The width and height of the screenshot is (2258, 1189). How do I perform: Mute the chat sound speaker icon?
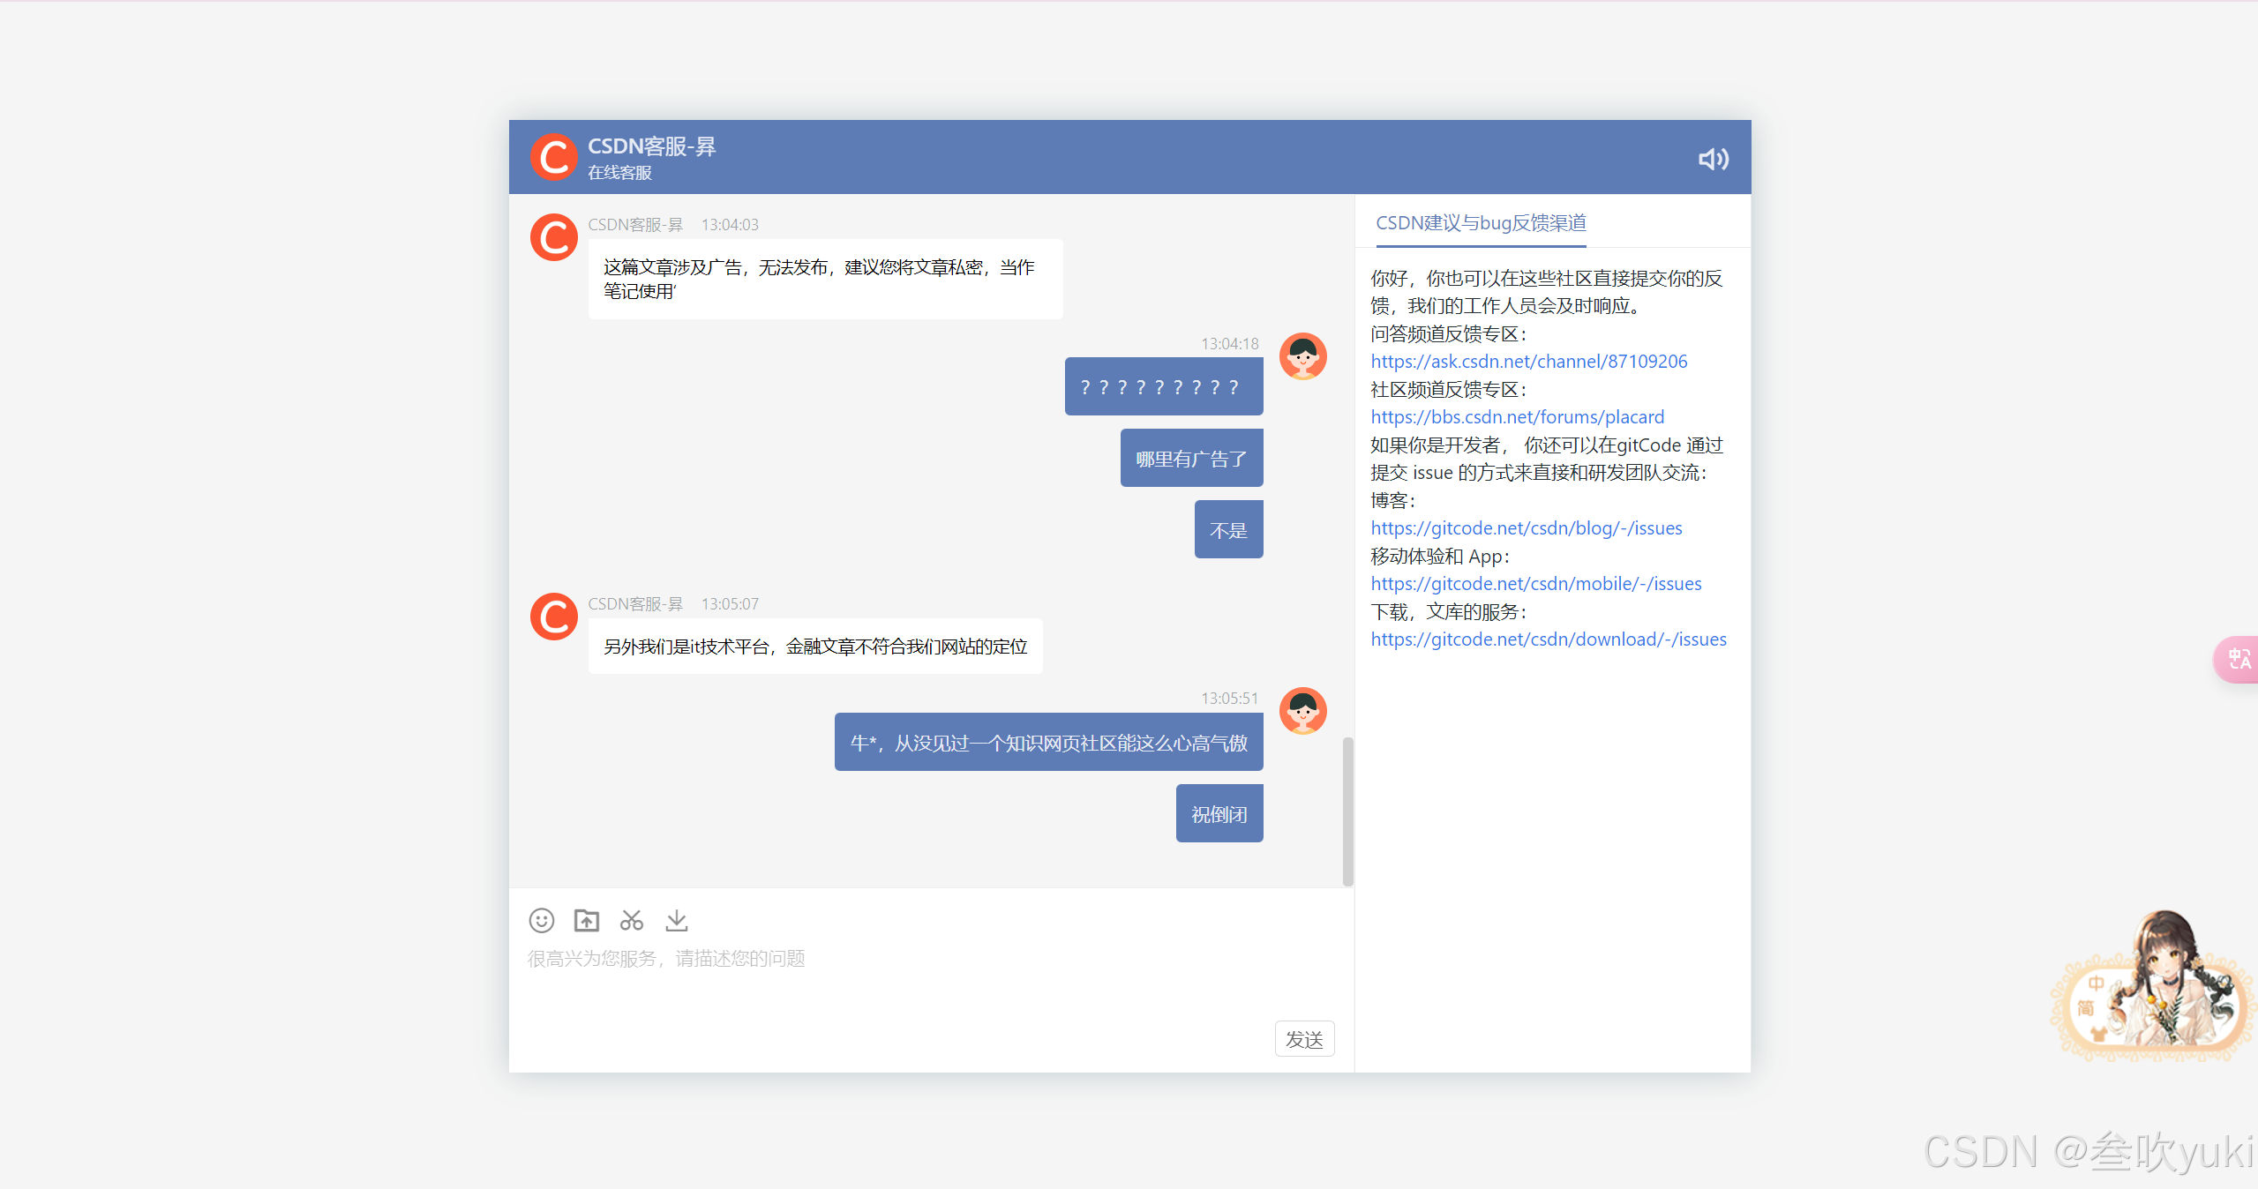pos(1713,159)
